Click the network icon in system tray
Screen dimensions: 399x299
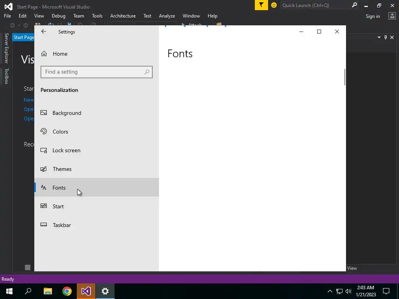[339, 291]
